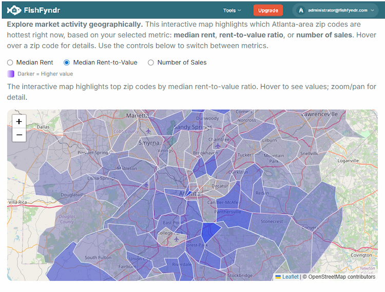
Task: Click the FishFyndr fish logo icon
Action: coord(14,10)
